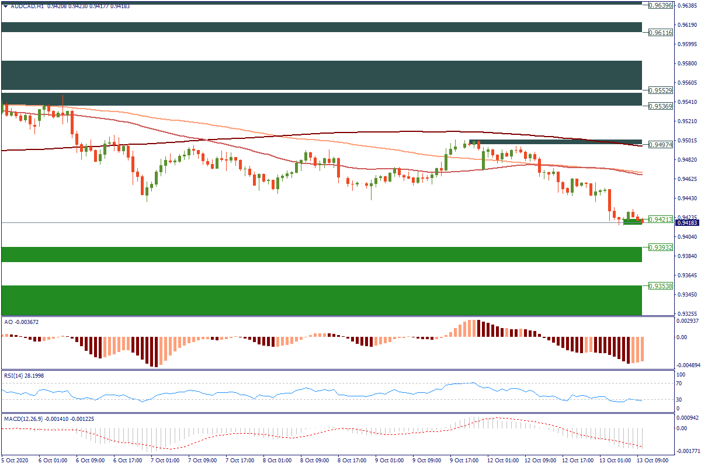The image size is (701, 467).
Task: Click the 7 Oct 01:00 time axis label
Action: 165,461
